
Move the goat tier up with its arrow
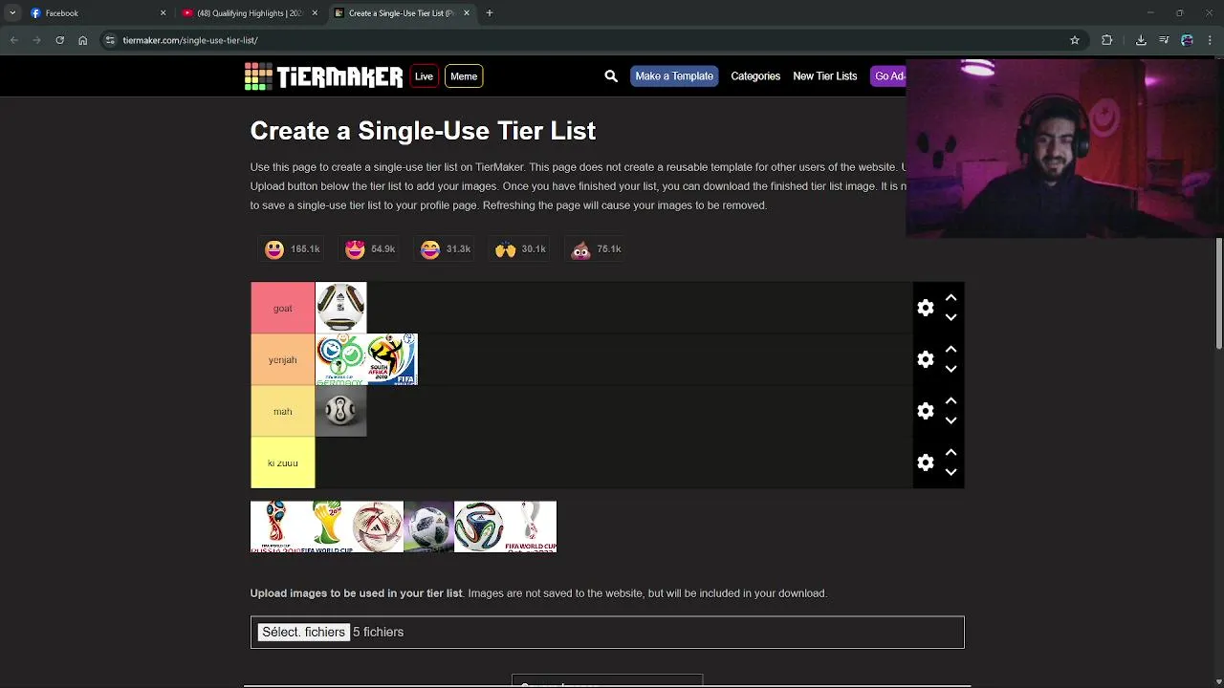(951, 298)
